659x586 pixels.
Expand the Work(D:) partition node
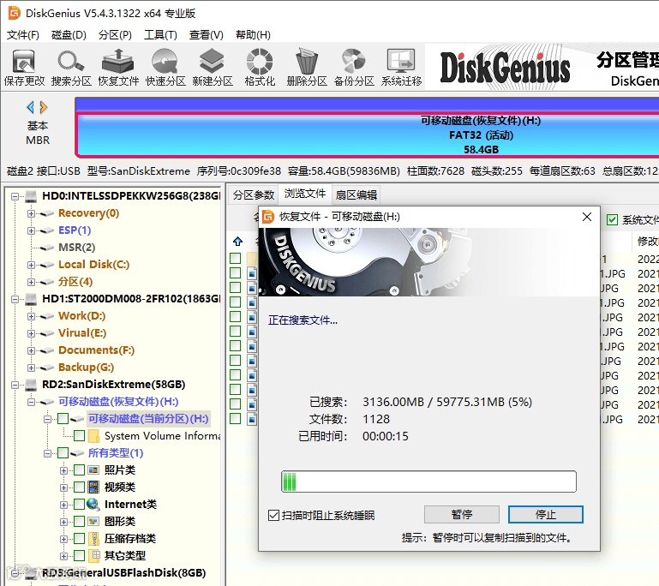tap(31, 316)
